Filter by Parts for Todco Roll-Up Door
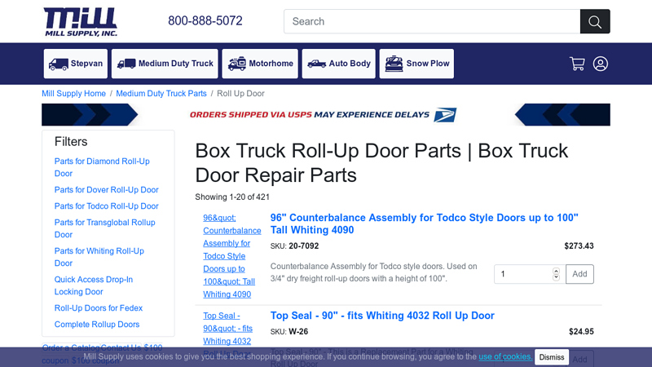This screenshot has height=367, width=652. coord(107,206)
